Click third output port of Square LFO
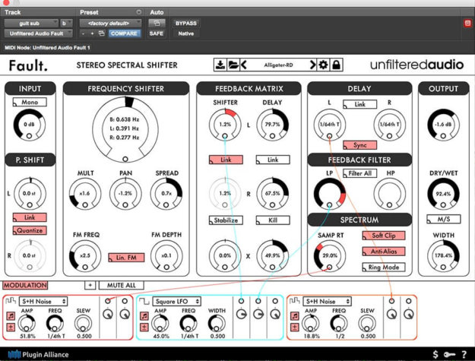Viewport: 475px width, 361px height. coord(275,301)
